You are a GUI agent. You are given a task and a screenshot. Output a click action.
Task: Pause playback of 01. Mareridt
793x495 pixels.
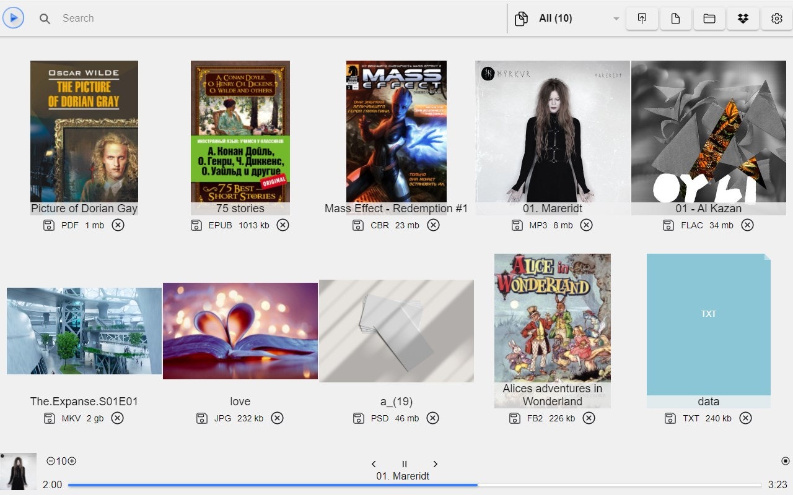(405, 463)
